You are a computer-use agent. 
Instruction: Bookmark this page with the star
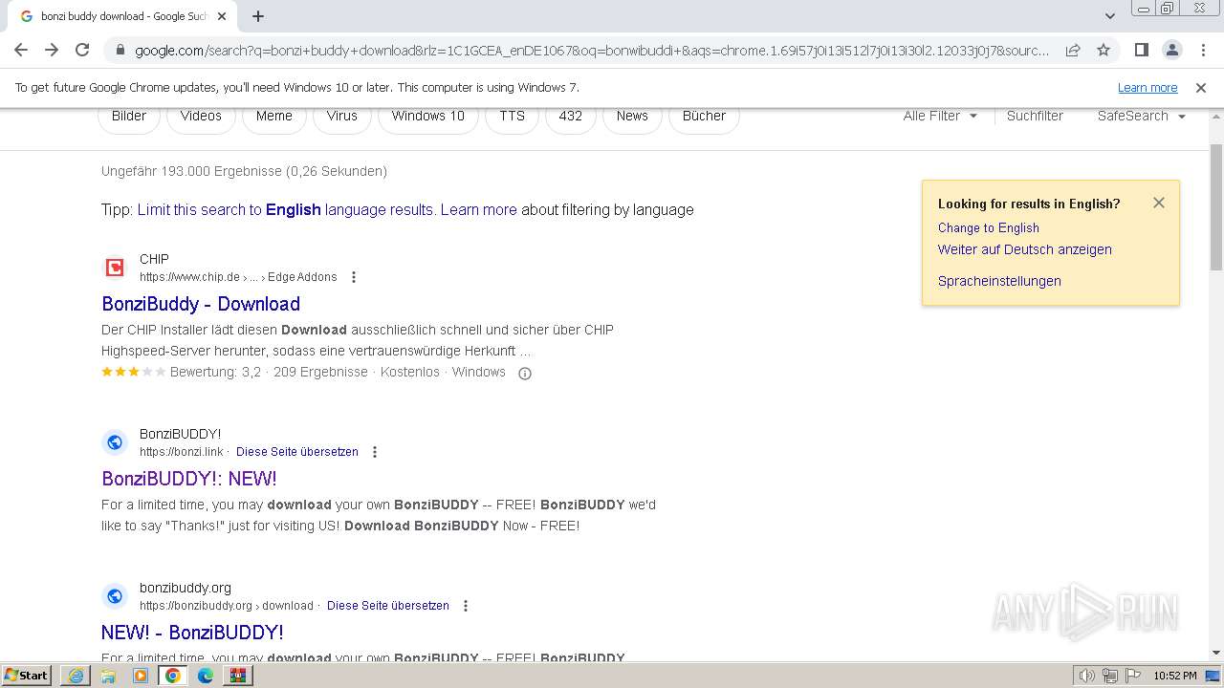(1104, 50)
